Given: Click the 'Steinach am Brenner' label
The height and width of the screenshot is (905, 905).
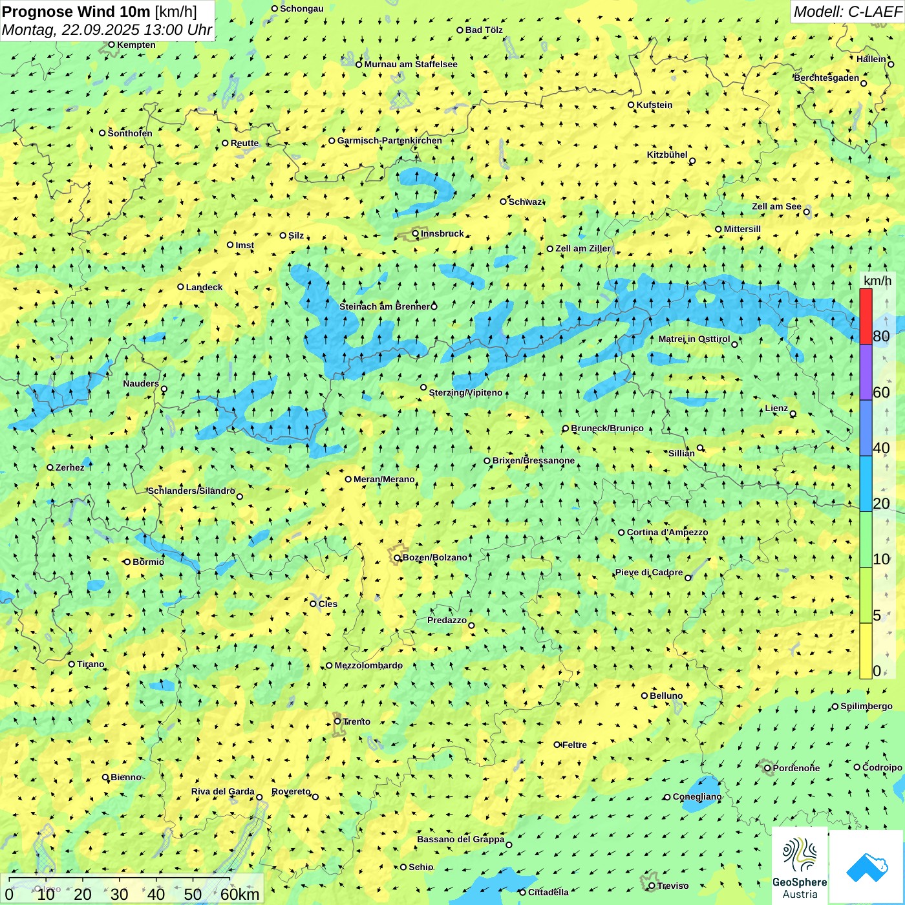Looking at the screenshot, I should (385, 306).
